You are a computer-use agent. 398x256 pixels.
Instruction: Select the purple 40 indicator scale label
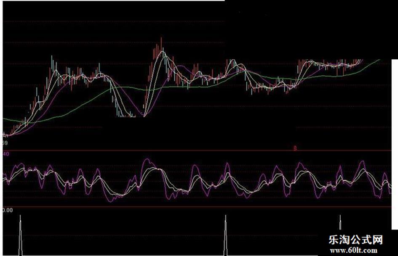coord(6,154)
